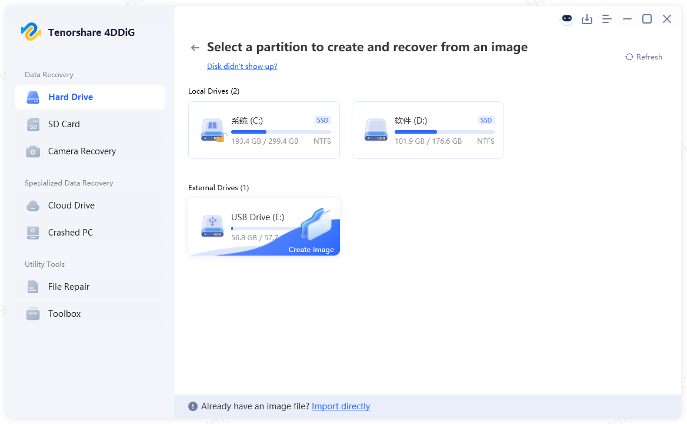
Task: Click the download icon in the title bar
Action: point(586,19)
